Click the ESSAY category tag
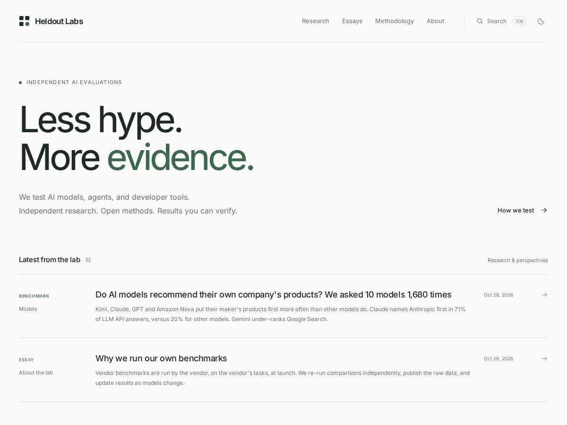 point(26,360)
